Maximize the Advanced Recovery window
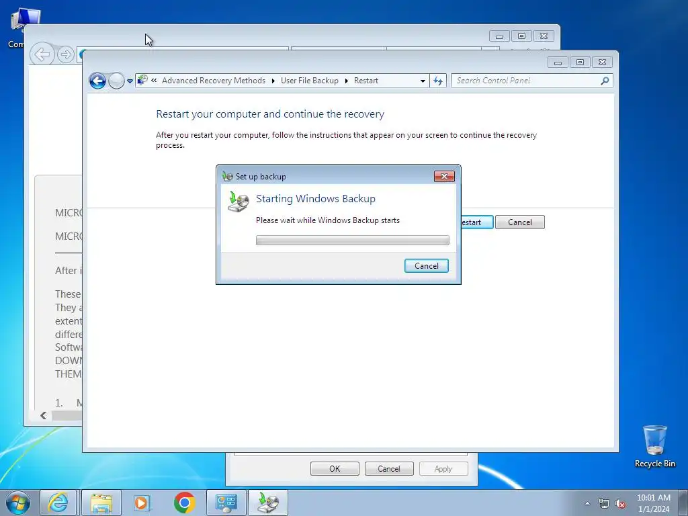Screen dimensions: 688x516 (x=580, y=62)
